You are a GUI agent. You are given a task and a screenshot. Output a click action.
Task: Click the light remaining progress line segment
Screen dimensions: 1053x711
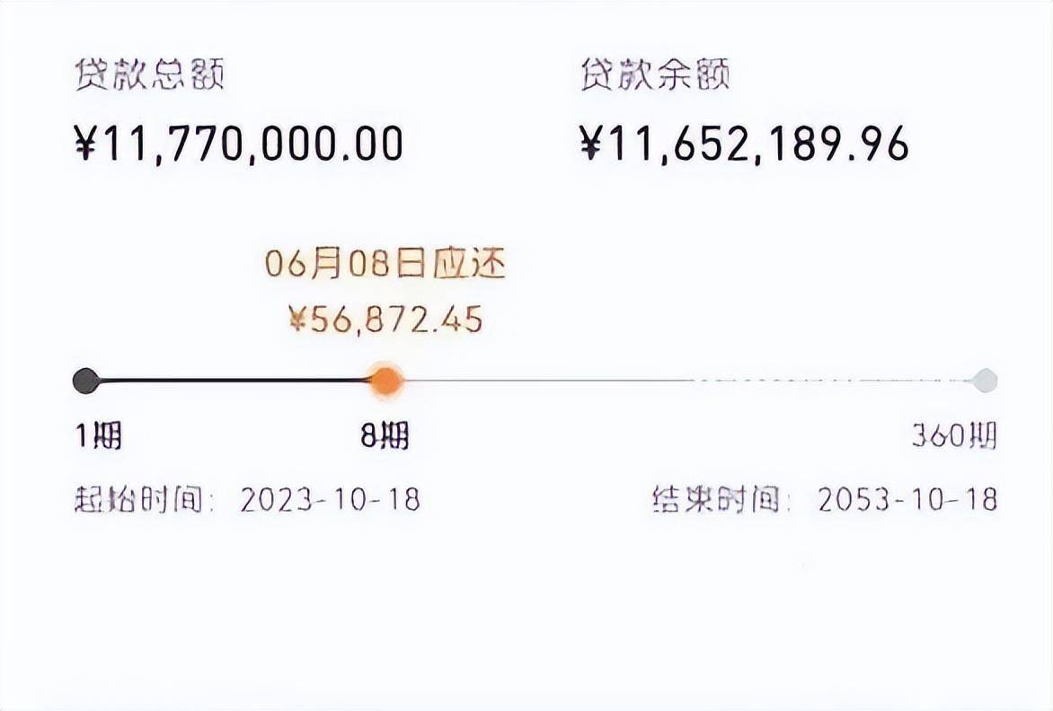(x=686, y=381)
